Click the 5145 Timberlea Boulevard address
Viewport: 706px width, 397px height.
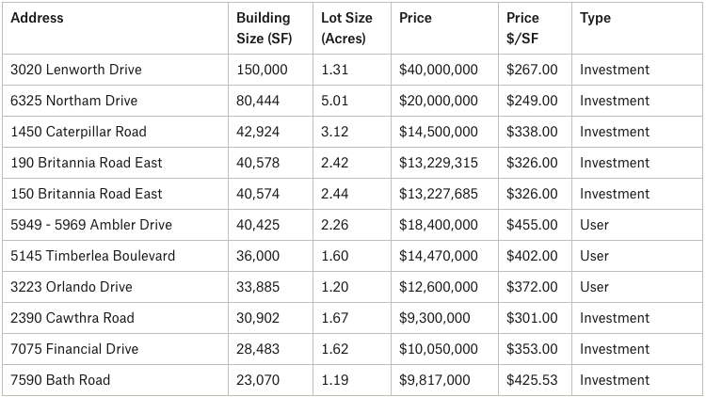coord(92,256)
